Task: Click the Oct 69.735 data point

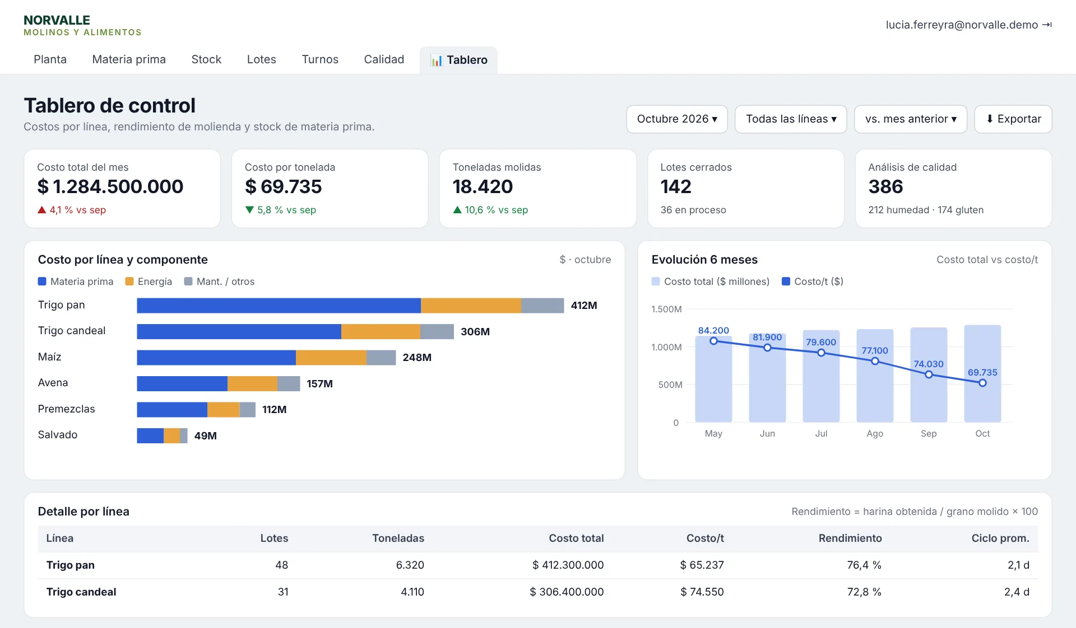Action: (982, 383)
